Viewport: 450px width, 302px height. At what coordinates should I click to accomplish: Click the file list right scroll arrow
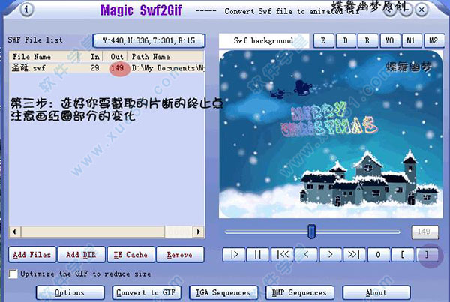tap(198, 232)
